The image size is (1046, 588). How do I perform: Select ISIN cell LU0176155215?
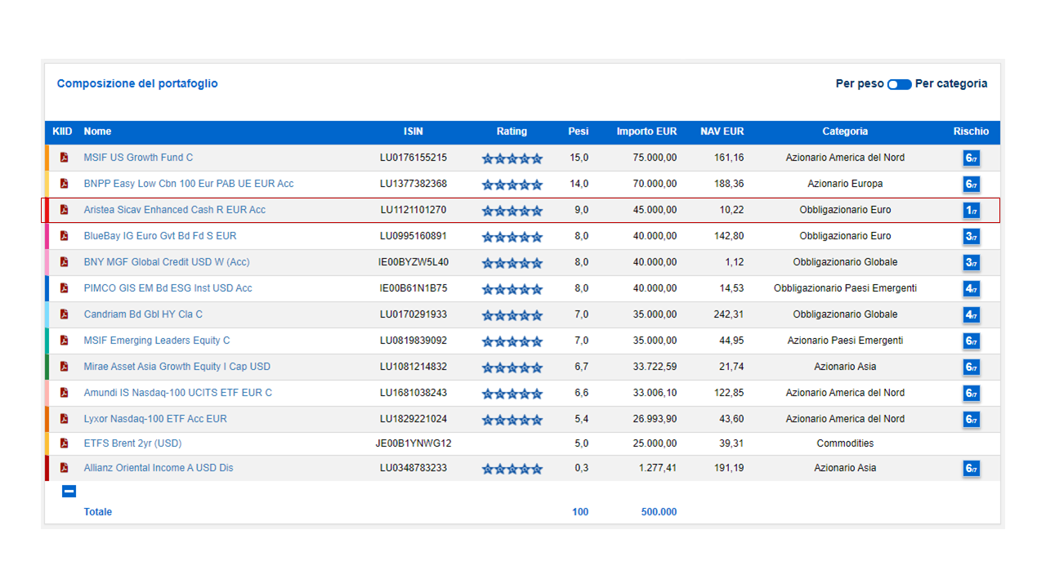tap(413, 158)
